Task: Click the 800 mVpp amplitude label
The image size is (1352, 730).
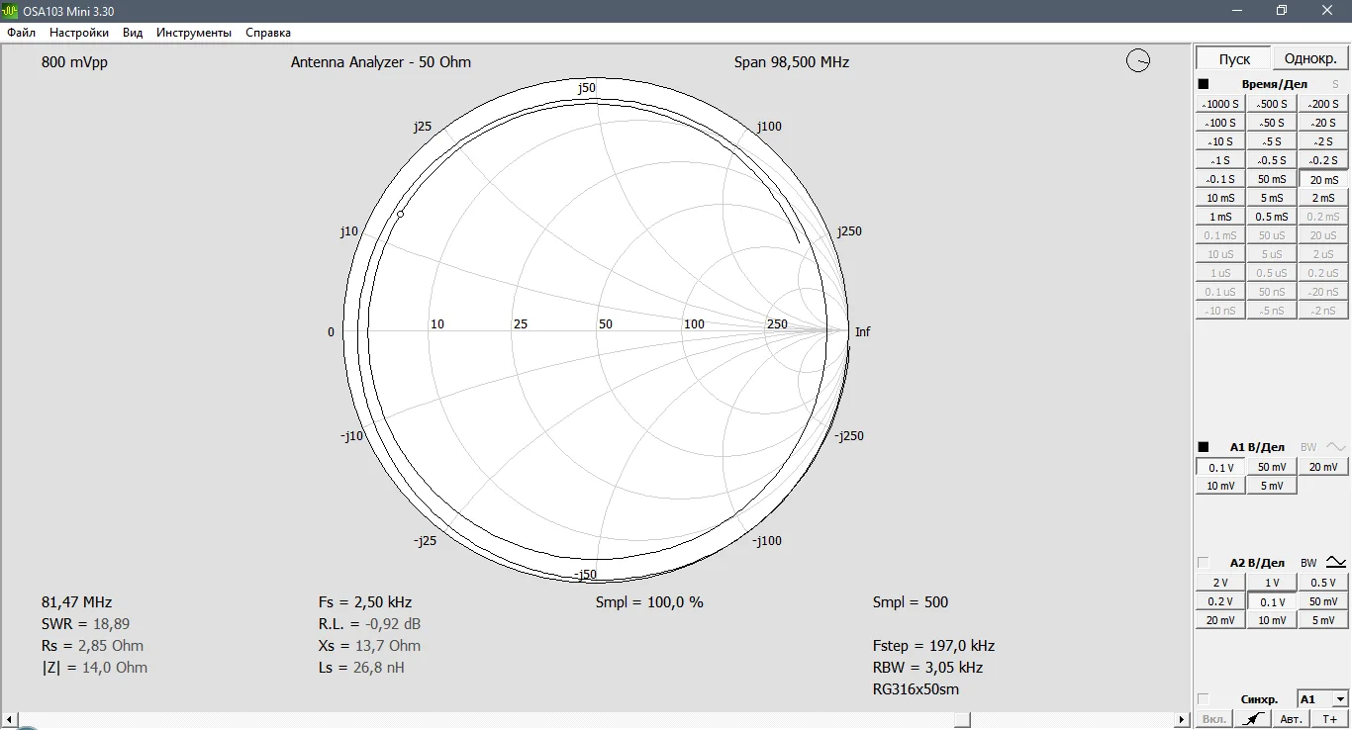Action: click(x=75, y=62)
